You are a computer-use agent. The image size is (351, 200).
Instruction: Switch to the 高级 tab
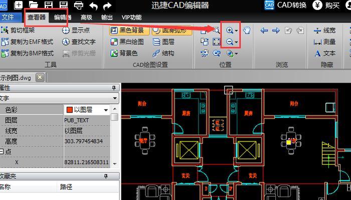coord(86,17)
